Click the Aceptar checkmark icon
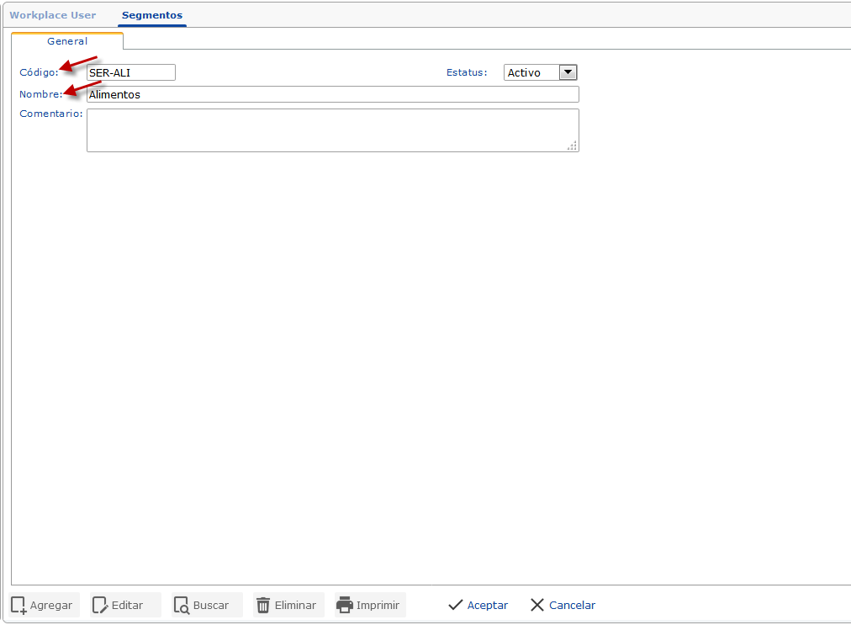Image resolution: width=851 pixels, height=625 pixels. [x=455, y=605]
